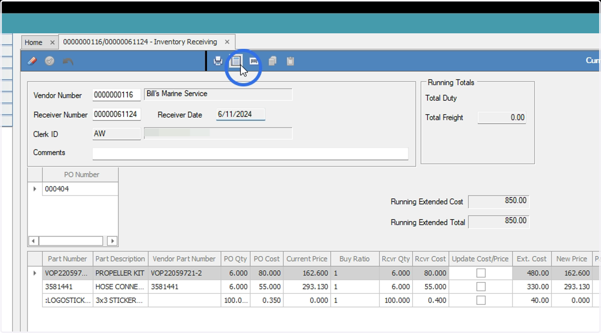The image size is (601, 333).
Task: Click PO list scroll left arrow
Action: coord(34,241)
